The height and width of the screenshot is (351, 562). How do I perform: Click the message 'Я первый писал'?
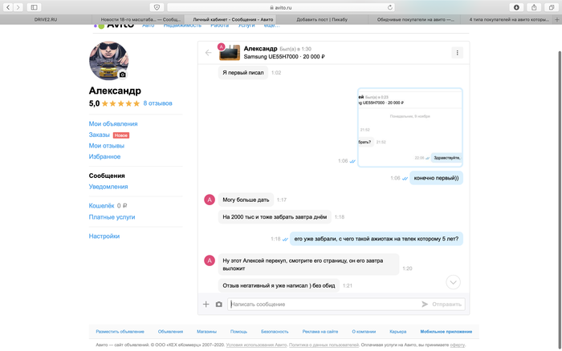[x=243, y=72]
